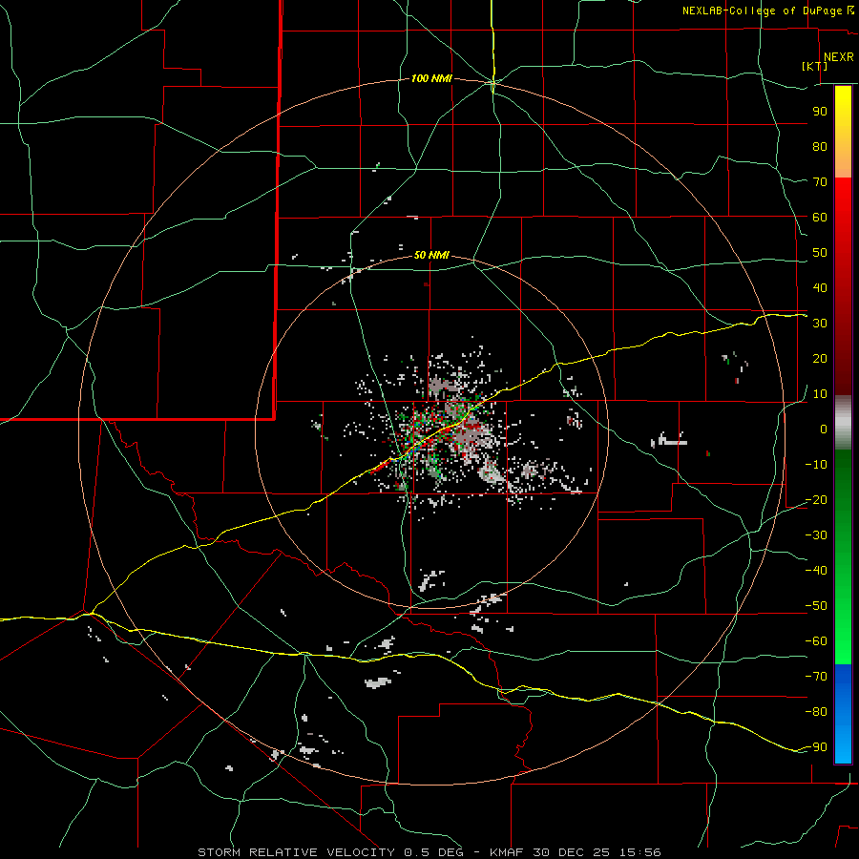Click the 50 value on the velocity scale
The height and width of the screenshot is (859, 859).
pyautogui.click(x=820, y=253)
